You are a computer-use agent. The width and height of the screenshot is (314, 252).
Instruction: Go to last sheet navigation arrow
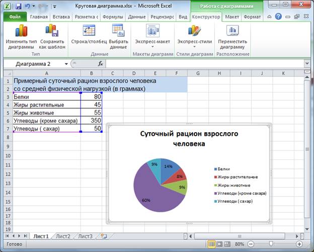pyautogui.click(x=26, y=236)
